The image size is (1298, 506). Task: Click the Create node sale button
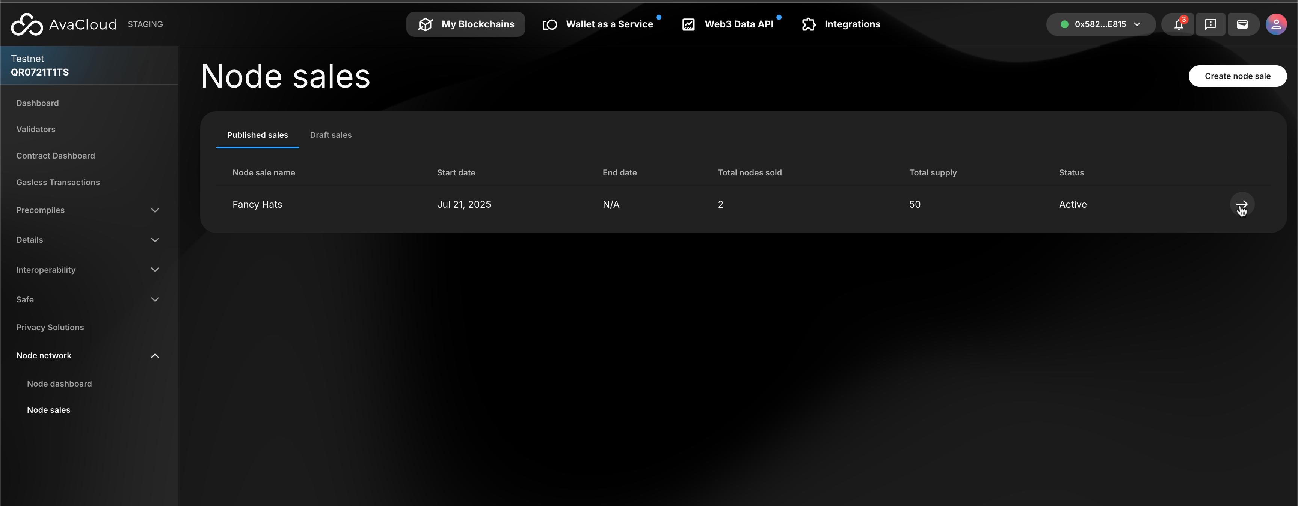click(x=1237, y=76)
